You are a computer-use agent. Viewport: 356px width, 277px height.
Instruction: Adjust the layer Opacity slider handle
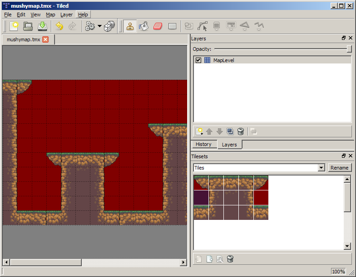point(349,49)
